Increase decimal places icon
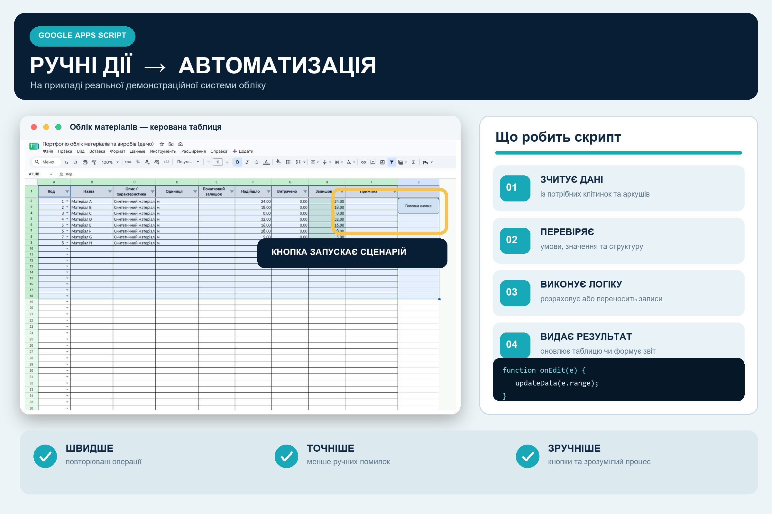 (157, 162)
